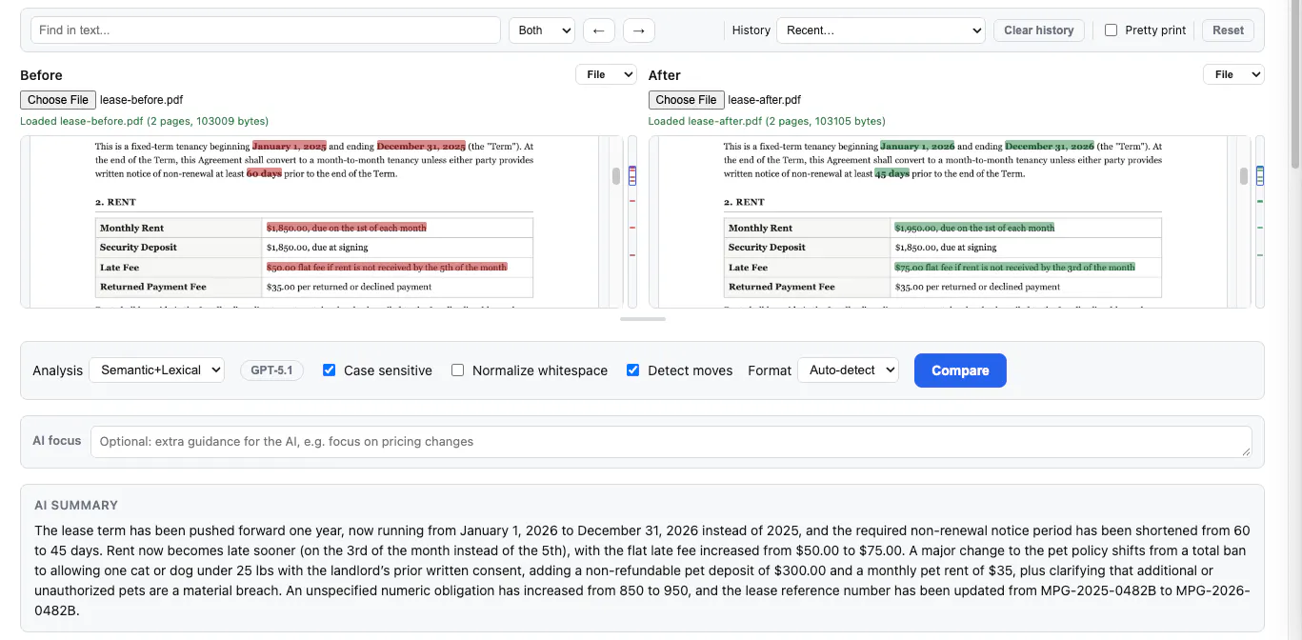Click the green $75.00 flat fee Late Fee cell
Viewport: 1302px width, 640px height.
click(x=1014, y=268)
